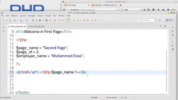Click the Firefox search box containing php

[131, 10]
